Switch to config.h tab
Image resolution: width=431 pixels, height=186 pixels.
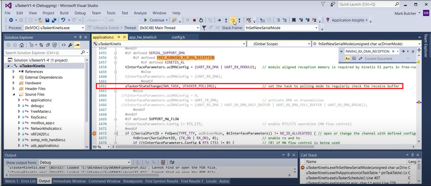pyautogui.click(x=178, y=37)
